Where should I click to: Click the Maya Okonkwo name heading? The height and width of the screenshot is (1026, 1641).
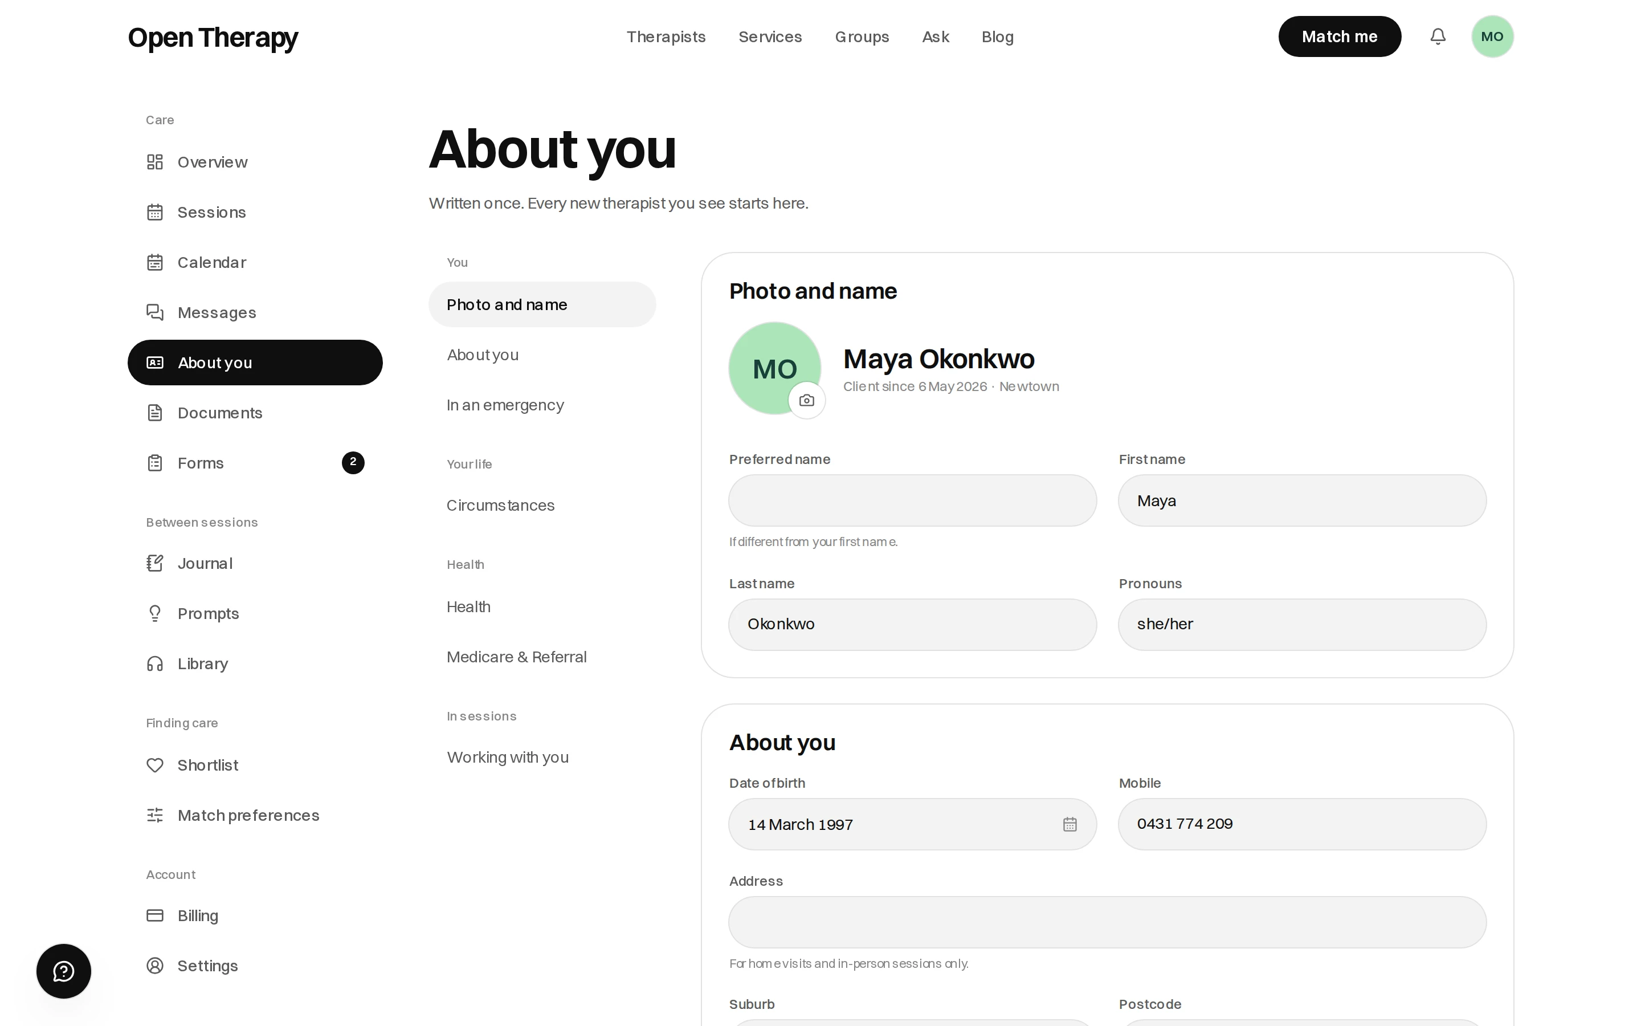938,359
